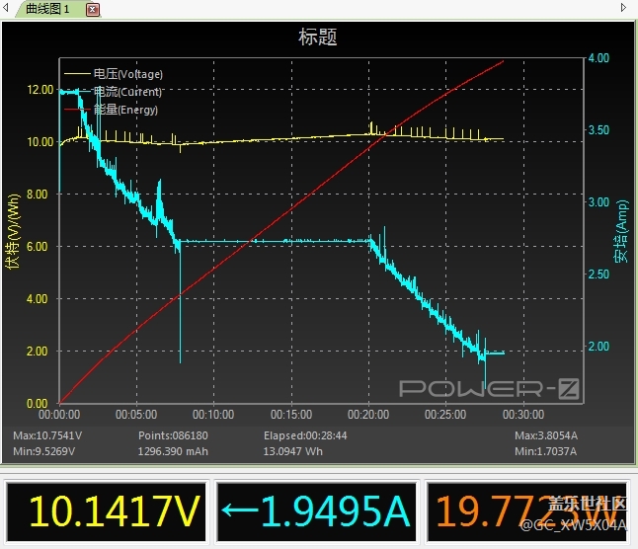
Task: Click the chart title 标题
Action: (x=318, y=38)
